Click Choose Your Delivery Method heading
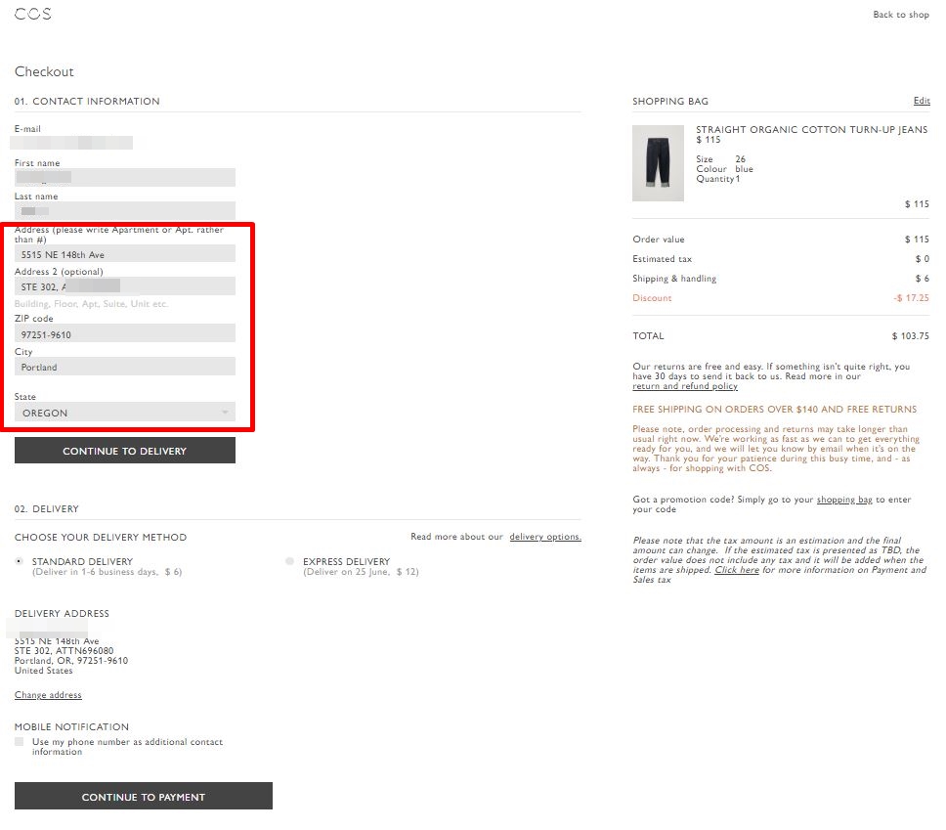Viewport: 946px width, 830px height. point(101,538)
